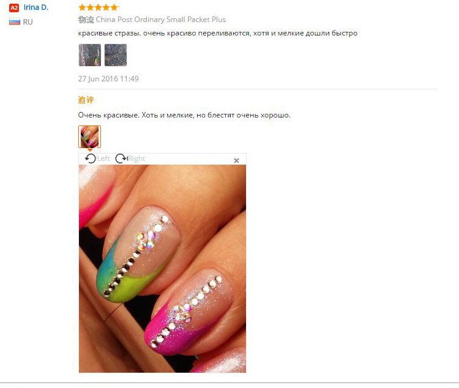Click the Left rotate label
The height and width of the screenshot is (388, 459).
click(103, 159)
